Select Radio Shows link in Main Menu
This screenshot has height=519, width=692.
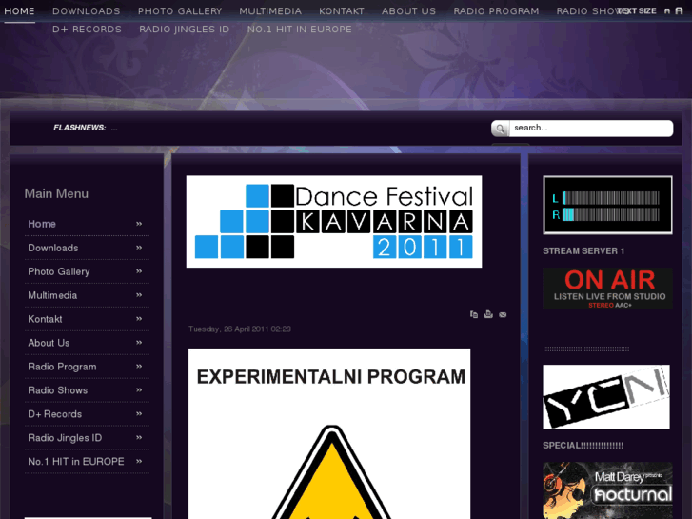click(x=58, y=390)
